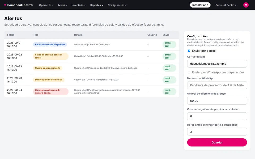The width and height of the screenshot is (255, 159).
Task: Select the 'Salida de efectivo sobre el límite' badge
Action: (50, 56)
